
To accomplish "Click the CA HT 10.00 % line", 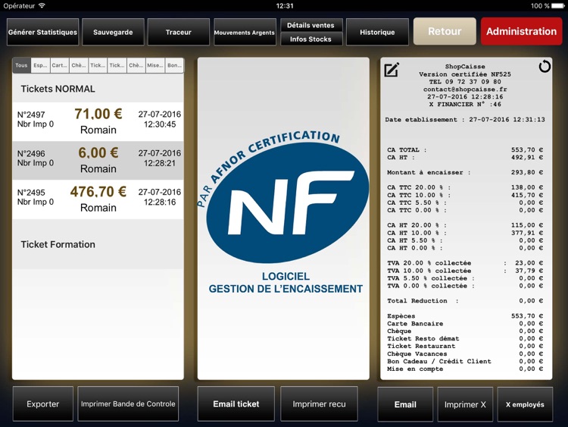I will pos(465,233).
